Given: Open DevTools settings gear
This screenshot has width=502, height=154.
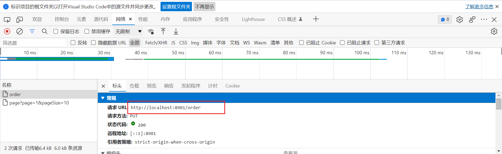Looking at the screenshot, I should point(460,19).
